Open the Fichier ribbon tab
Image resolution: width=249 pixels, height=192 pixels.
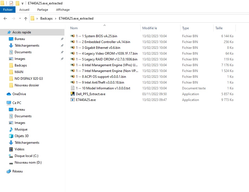pos(8,10)
